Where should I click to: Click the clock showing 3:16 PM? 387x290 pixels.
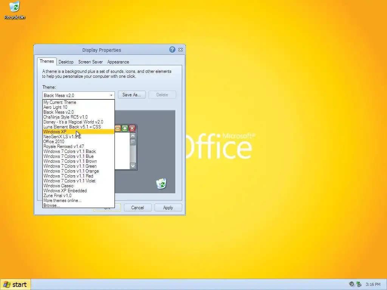point(373,285)
